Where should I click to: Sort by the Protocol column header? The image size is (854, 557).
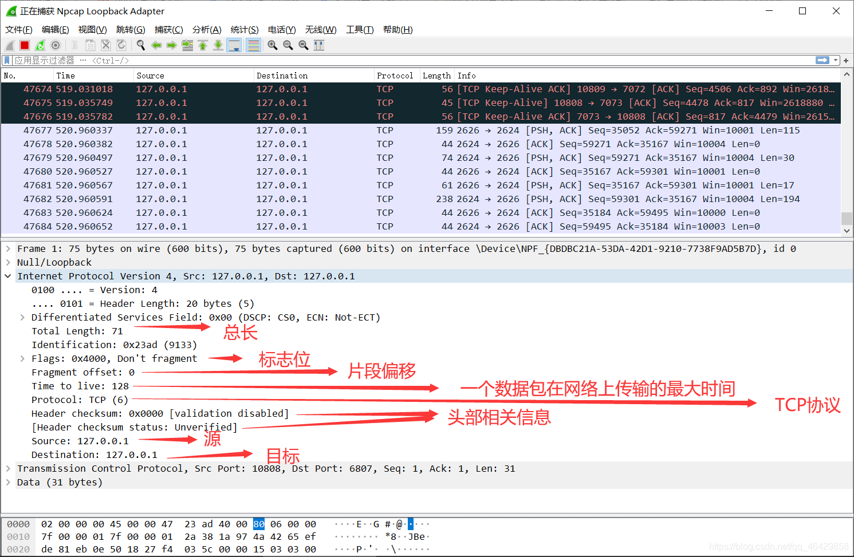pos(396,76)
